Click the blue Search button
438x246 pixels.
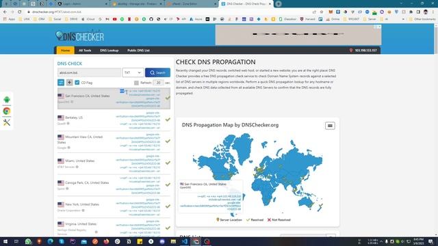click(157, 72)
